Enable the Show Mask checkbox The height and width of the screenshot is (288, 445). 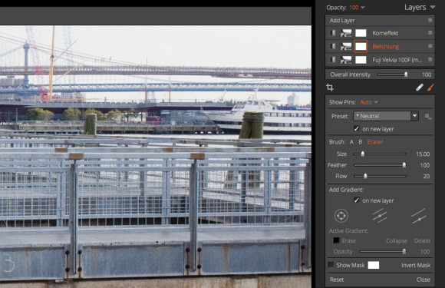[331, 265]
